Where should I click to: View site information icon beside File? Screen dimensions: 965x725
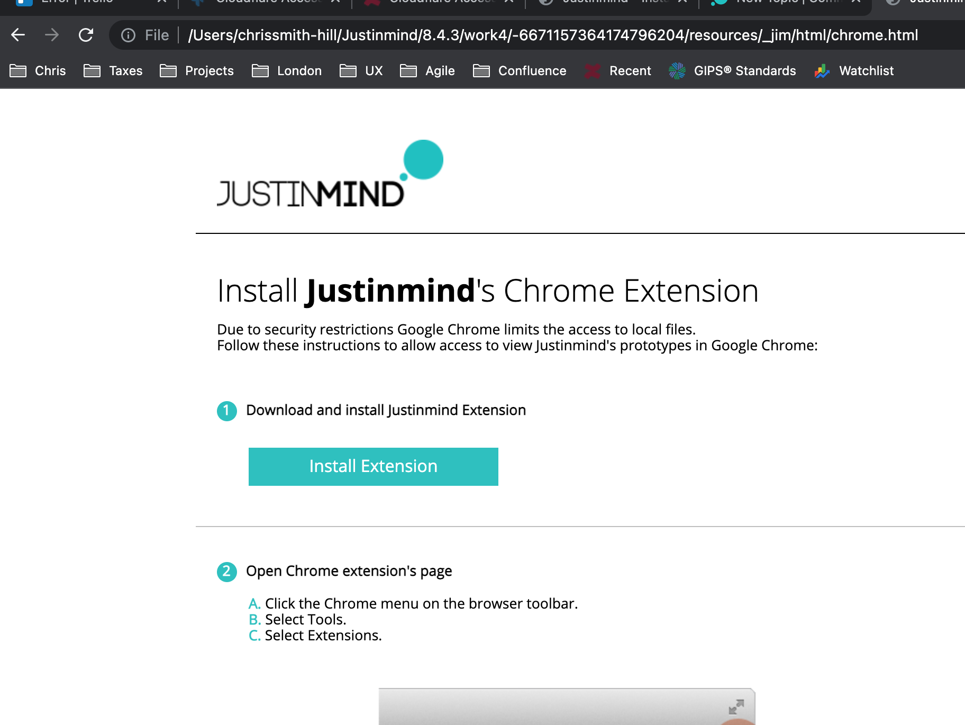[x=128, y=35]
